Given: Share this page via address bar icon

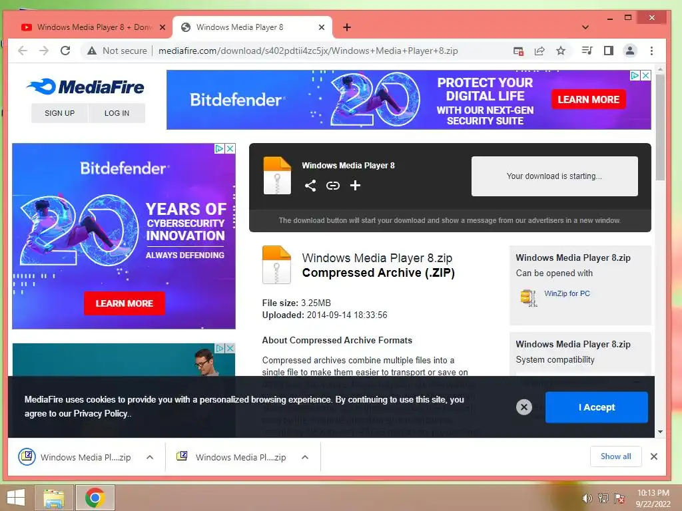Looking at the screenshot, I should pyautogui.click(x=539, y=51).
